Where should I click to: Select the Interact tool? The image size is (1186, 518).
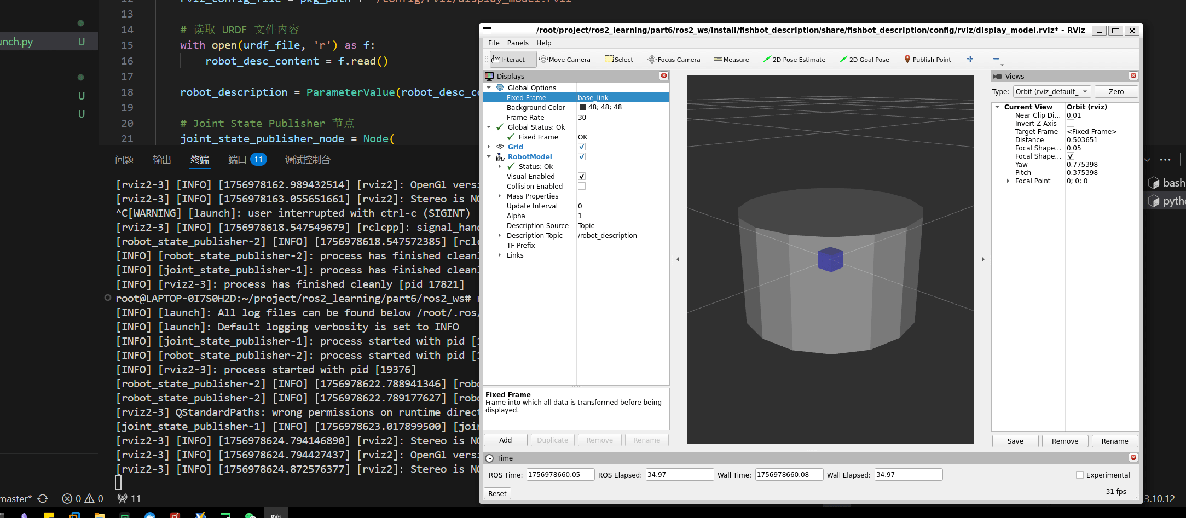pos(508,60)
